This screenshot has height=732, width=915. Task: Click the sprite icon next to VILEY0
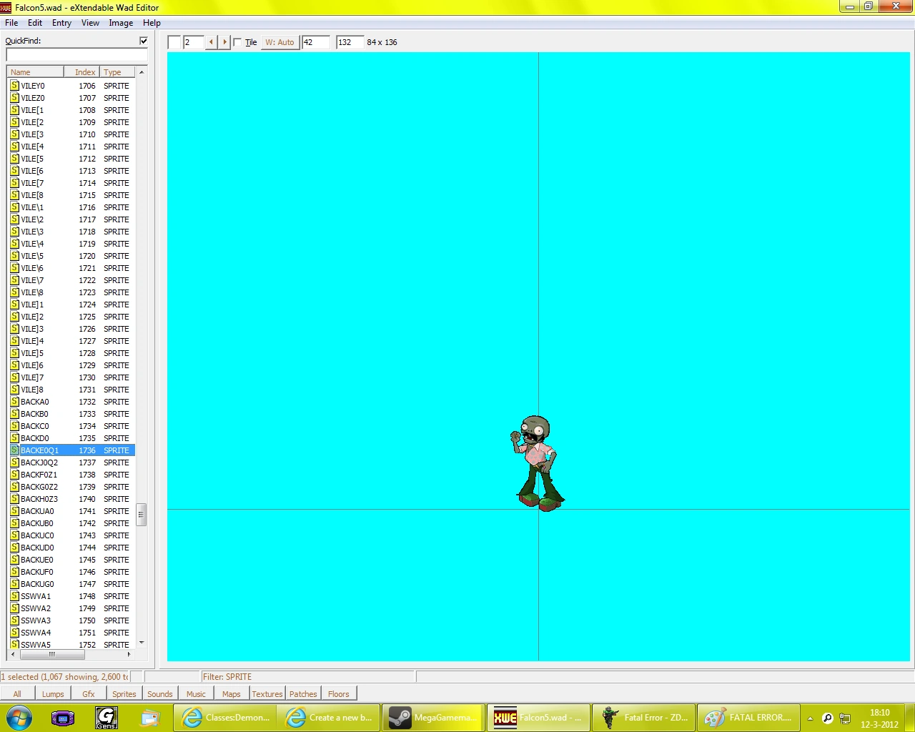14,86
